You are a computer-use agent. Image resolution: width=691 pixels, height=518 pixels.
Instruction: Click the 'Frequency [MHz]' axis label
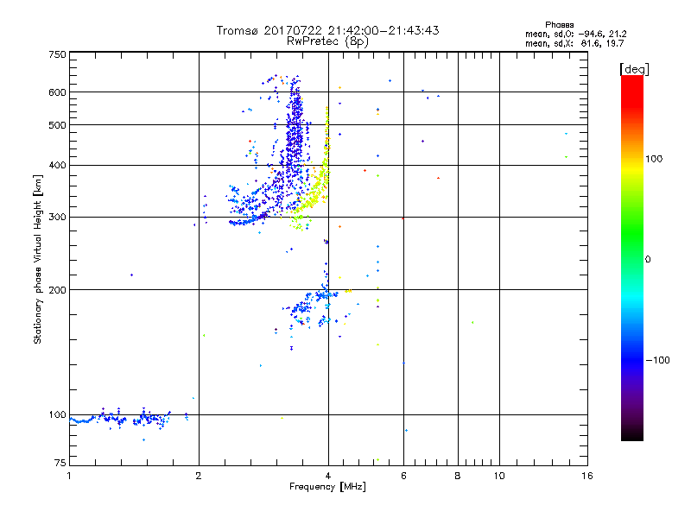coord(327,487)
